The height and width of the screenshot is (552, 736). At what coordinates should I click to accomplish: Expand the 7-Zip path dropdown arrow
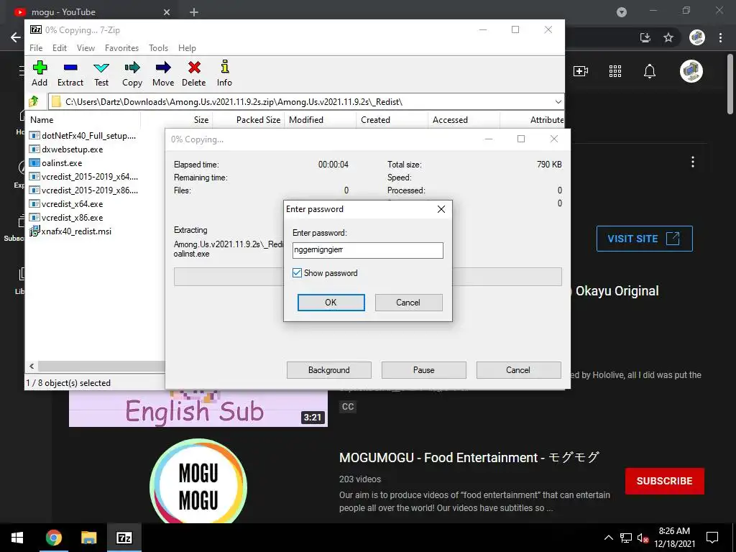(x=558, y=101)
